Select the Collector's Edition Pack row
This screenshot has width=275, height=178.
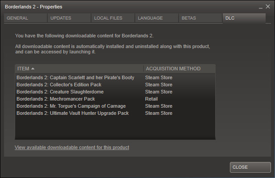tap(59, 85)
